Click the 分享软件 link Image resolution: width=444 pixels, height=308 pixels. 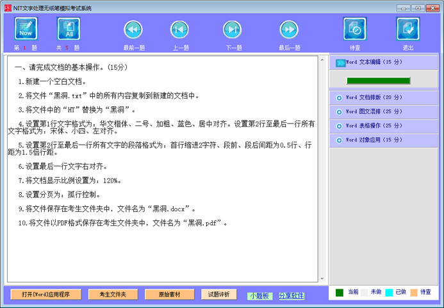[292, 296]
